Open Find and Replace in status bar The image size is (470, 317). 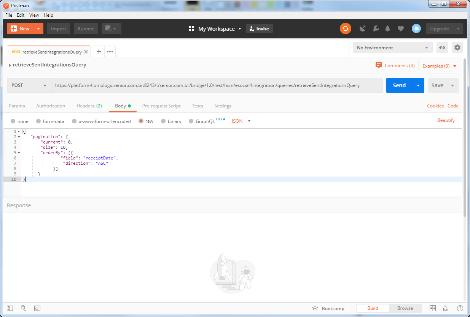click(x=23, y=308)
